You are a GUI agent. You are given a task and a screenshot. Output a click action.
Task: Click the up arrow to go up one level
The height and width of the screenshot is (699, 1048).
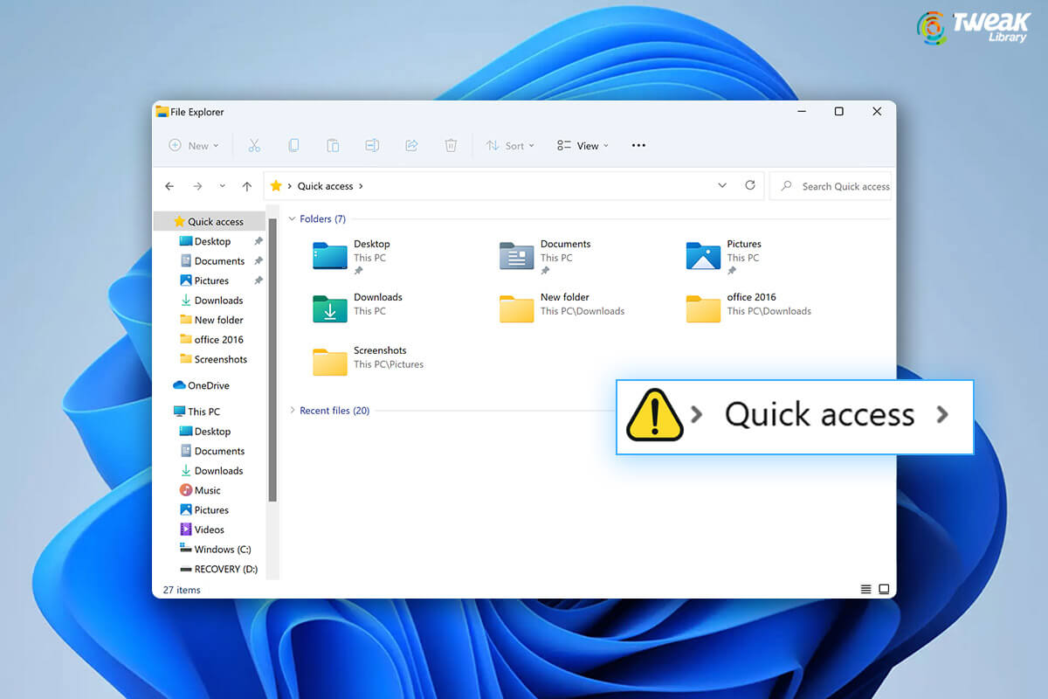click(x=246, y=185)
